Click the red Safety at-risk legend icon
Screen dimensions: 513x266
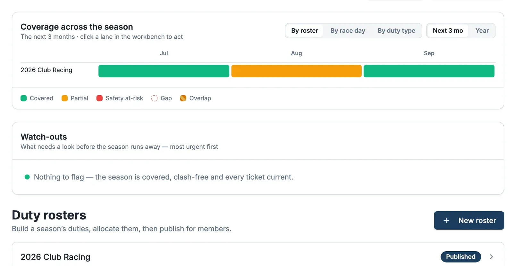(x=99, y=98)
